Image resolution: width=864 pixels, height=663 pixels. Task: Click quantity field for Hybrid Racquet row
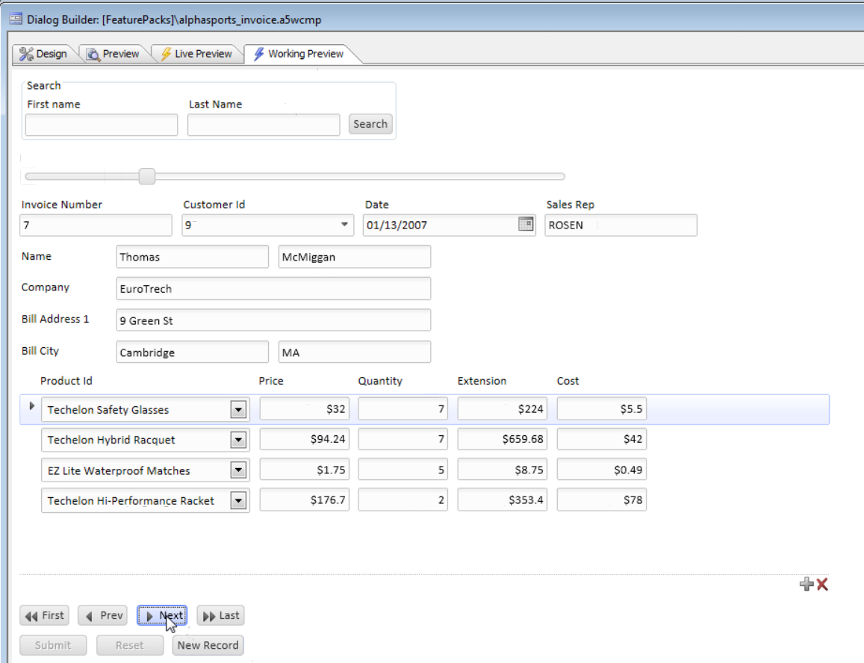[403, 439]
